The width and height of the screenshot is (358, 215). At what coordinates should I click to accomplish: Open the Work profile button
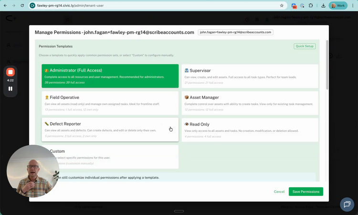pos(338,5)
